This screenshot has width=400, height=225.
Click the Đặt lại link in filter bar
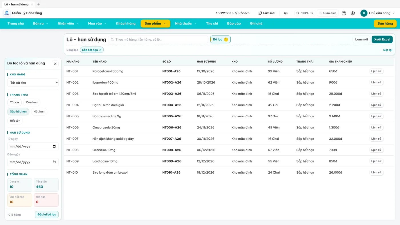tap(388, 50)
